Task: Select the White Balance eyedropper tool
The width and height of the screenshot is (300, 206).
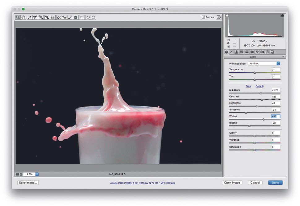Action: coord(30,17)
